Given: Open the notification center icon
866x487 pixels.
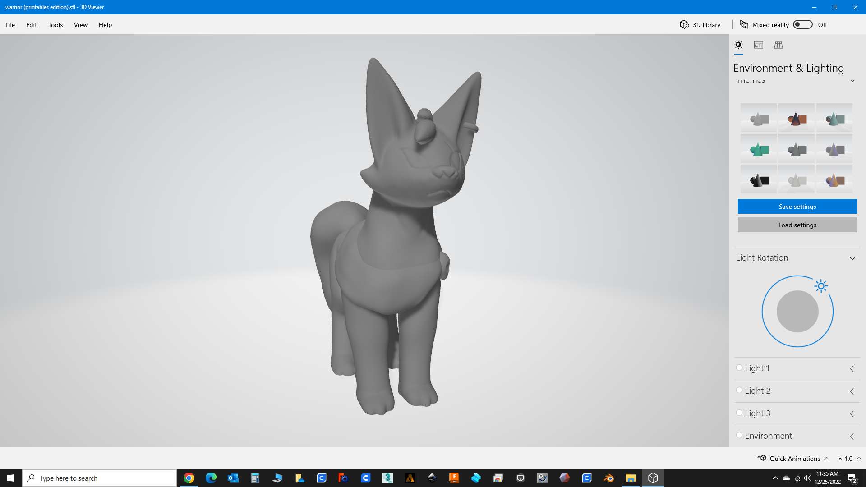Looking at the screenshot, I should tap(852, 478).
